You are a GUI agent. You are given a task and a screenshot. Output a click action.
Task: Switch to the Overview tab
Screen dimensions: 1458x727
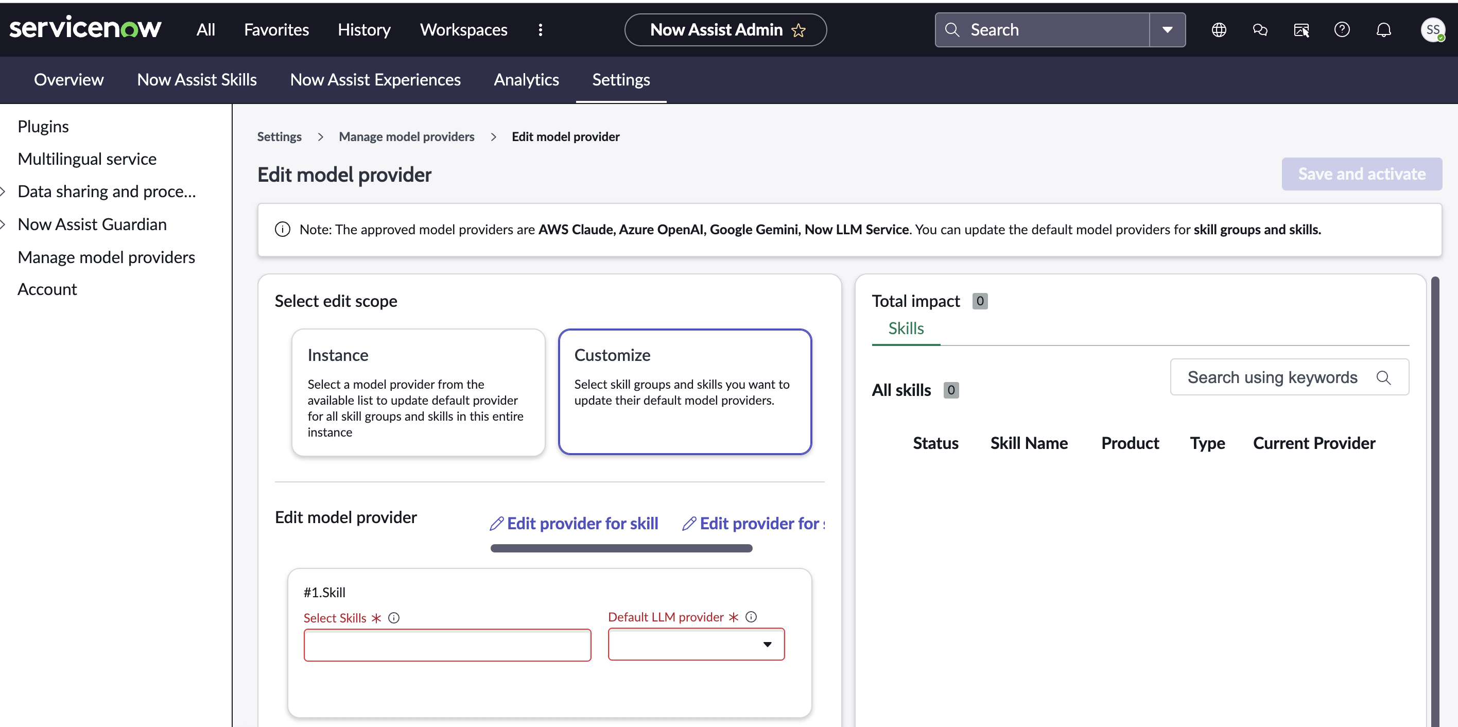pos(68,80)
